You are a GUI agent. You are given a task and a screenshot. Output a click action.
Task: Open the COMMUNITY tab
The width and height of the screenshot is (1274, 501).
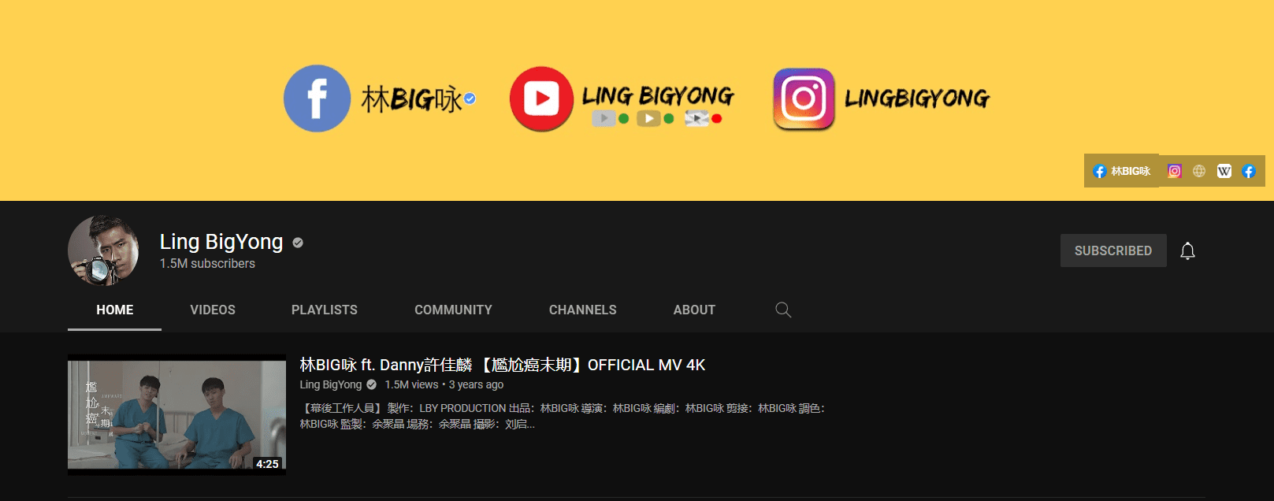(453, 310)
